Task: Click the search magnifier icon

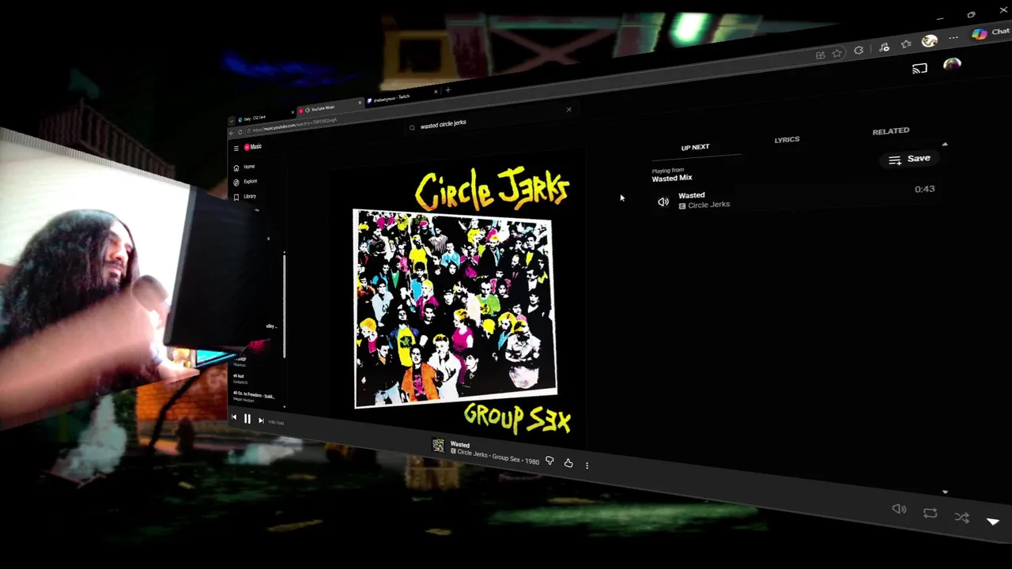Action: coord(412,127)
